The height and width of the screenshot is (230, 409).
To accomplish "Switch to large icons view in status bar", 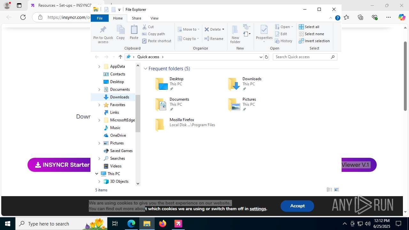I will pyautogui.click(x=336, y=190).
